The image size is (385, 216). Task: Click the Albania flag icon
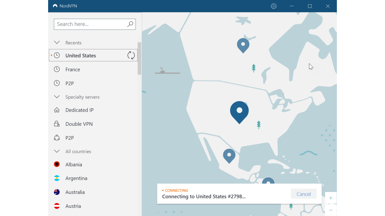point(57,164)
